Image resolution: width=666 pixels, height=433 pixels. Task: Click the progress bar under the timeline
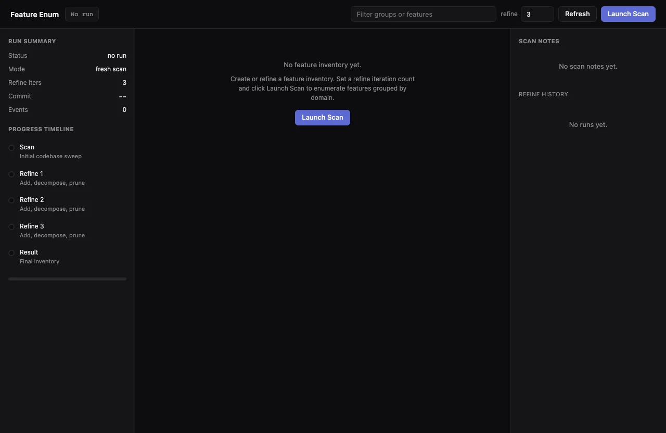67,279
